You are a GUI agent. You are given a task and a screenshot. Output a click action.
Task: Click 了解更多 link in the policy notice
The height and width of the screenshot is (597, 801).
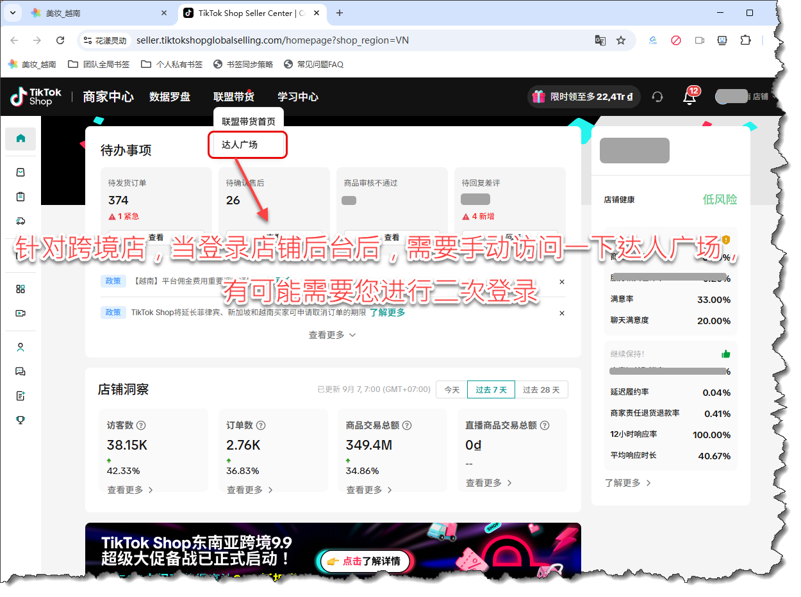pyautogui.click(x=388, y=313)
